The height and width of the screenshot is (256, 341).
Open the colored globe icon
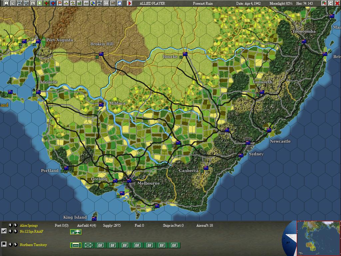93,3
